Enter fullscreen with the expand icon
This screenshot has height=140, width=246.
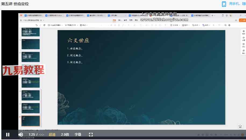coord(91,135)
